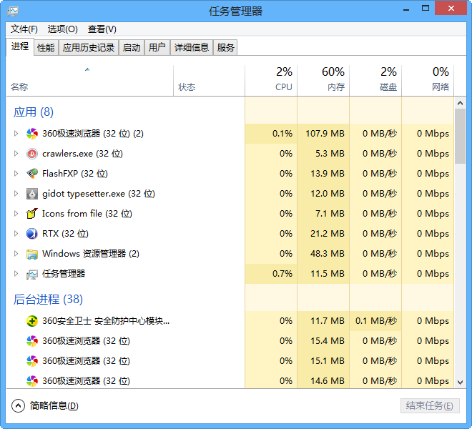Select the FlashFXP (32 位) row name
This screenshot has width=472, height=429.
(75, 174)
